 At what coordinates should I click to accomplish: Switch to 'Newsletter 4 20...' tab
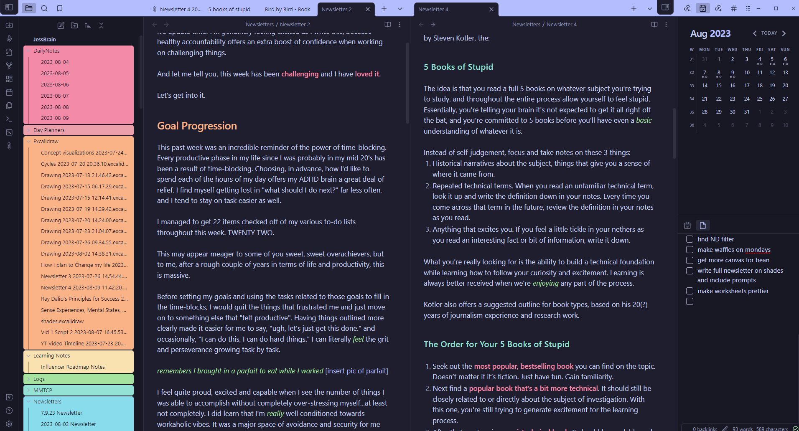click(x=177, y=9)
